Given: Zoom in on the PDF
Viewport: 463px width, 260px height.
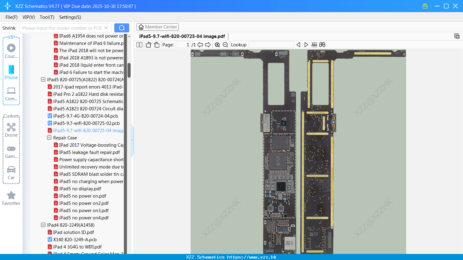Looking at the screenshot, I should [x=217, y=45].
